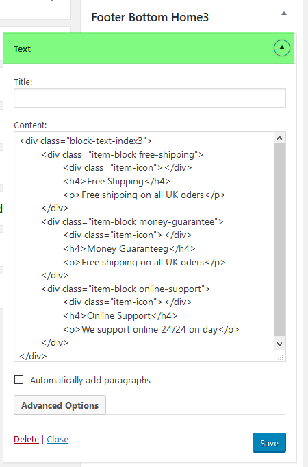Place cursor in Money Guaranteeg heading line
Screen dimensions: 308x467
point(129,248)
